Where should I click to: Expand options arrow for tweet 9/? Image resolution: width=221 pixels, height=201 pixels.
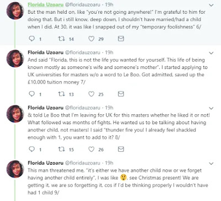click(x=211, y=163)
